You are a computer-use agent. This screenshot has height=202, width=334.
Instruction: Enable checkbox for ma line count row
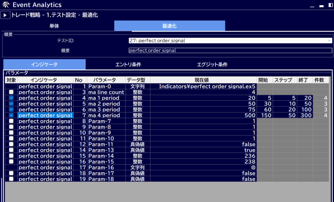tap(11, 93)
